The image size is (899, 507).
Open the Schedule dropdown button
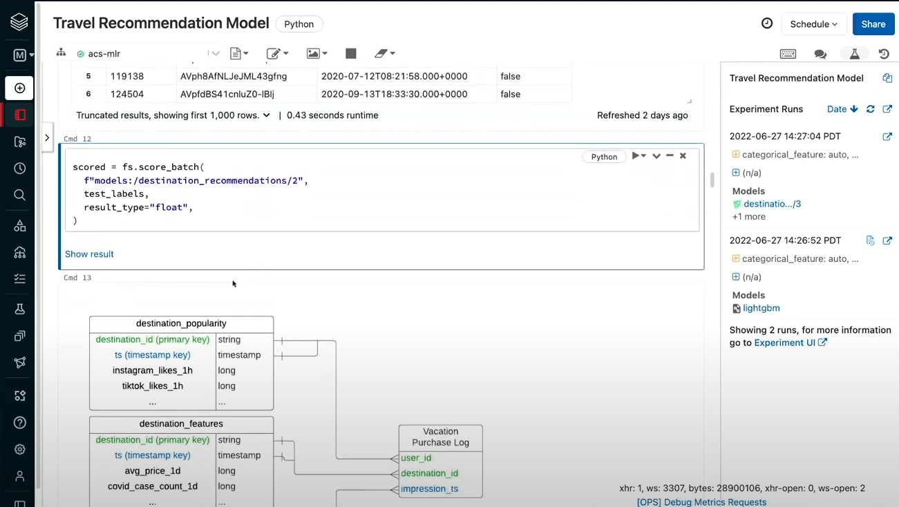tap(814, 24)
